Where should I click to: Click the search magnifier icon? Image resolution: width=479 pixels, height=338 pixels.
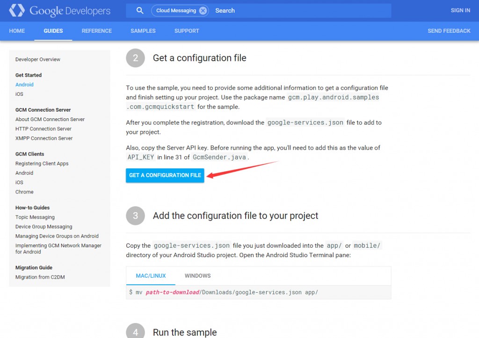click(139, 10)
